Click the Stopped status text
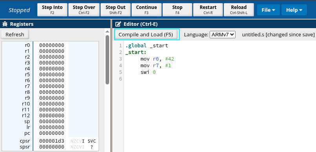The width and height of the screenshot is (316, 152). 19,10
